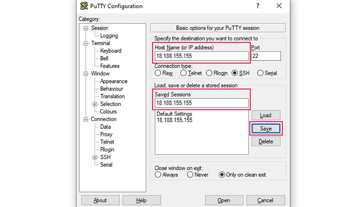362x207 pixels.
Task: Open the Logging category
Action: (x=109, y=36)
